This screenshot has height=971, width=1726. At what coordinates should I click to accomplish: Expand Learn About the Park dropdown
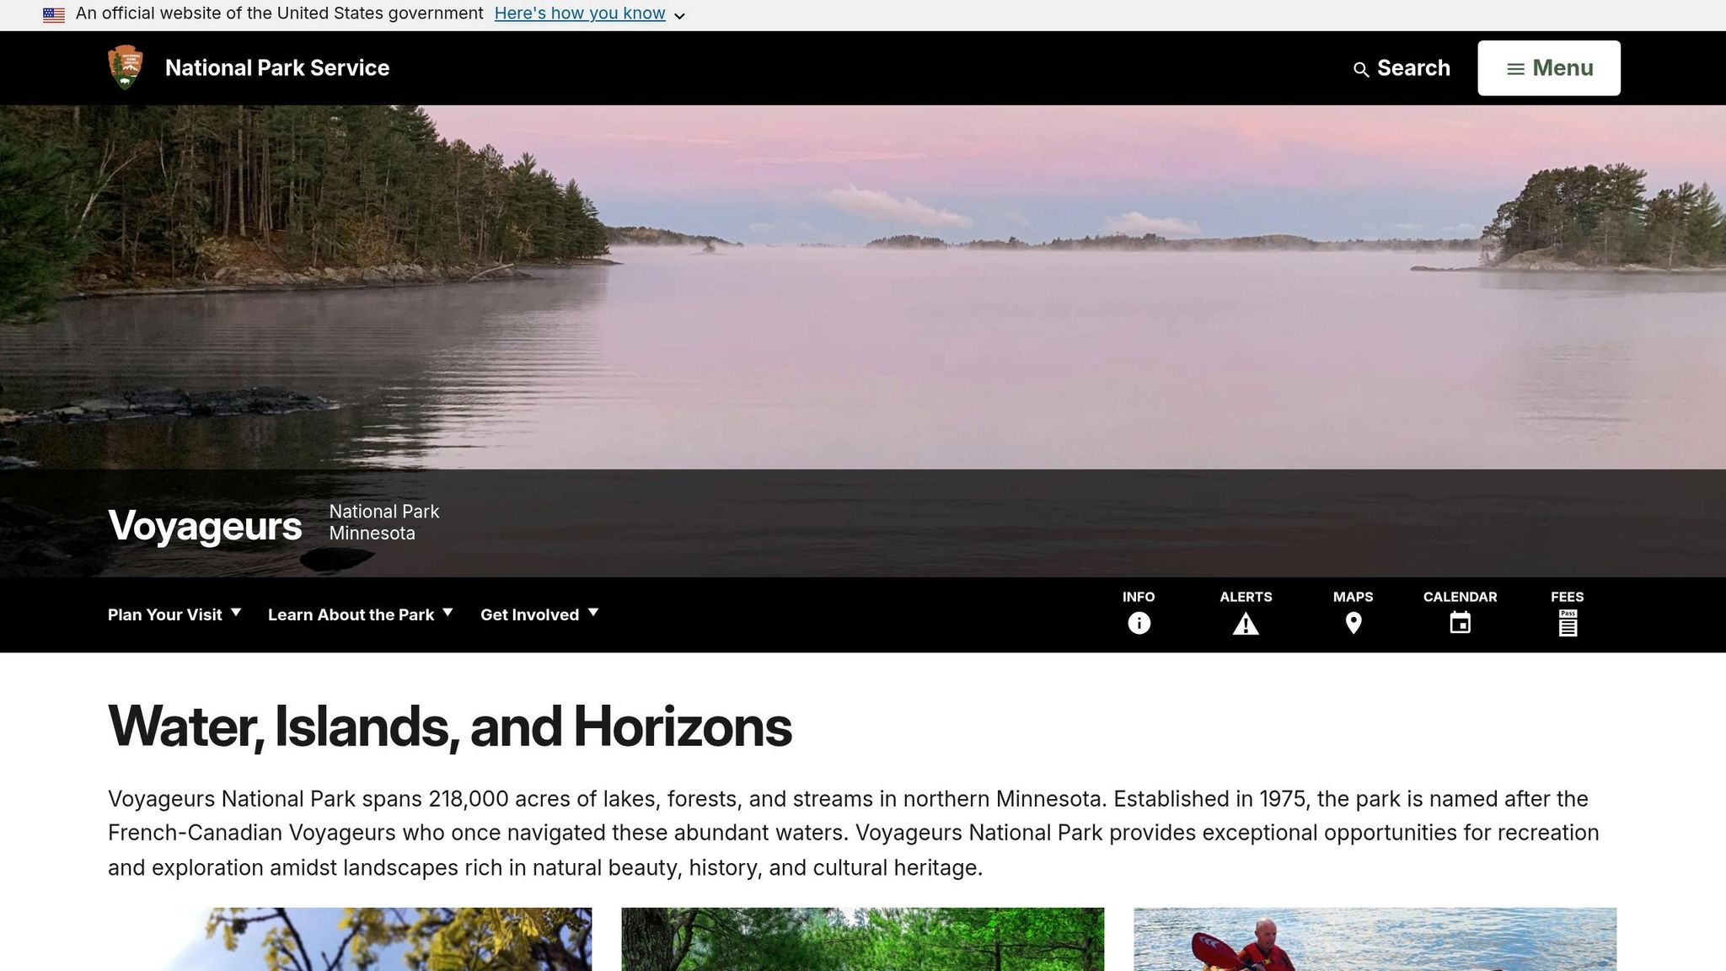coord(361,614)
